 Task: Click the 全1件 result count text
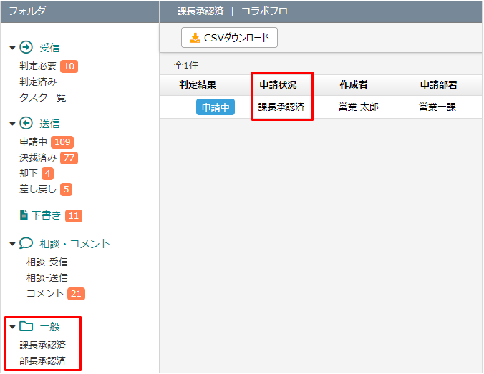coord(186,65)
